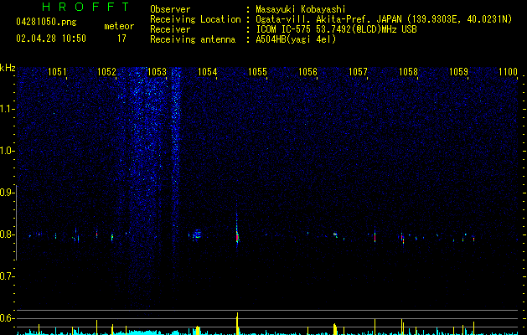Viewport: 527px width, 335px height.
Task: Click the 1056 time axis label
Action: coord(307,72)
